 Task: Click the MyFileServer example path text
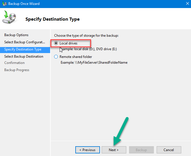pyautogui.click(x=94, y=63)
